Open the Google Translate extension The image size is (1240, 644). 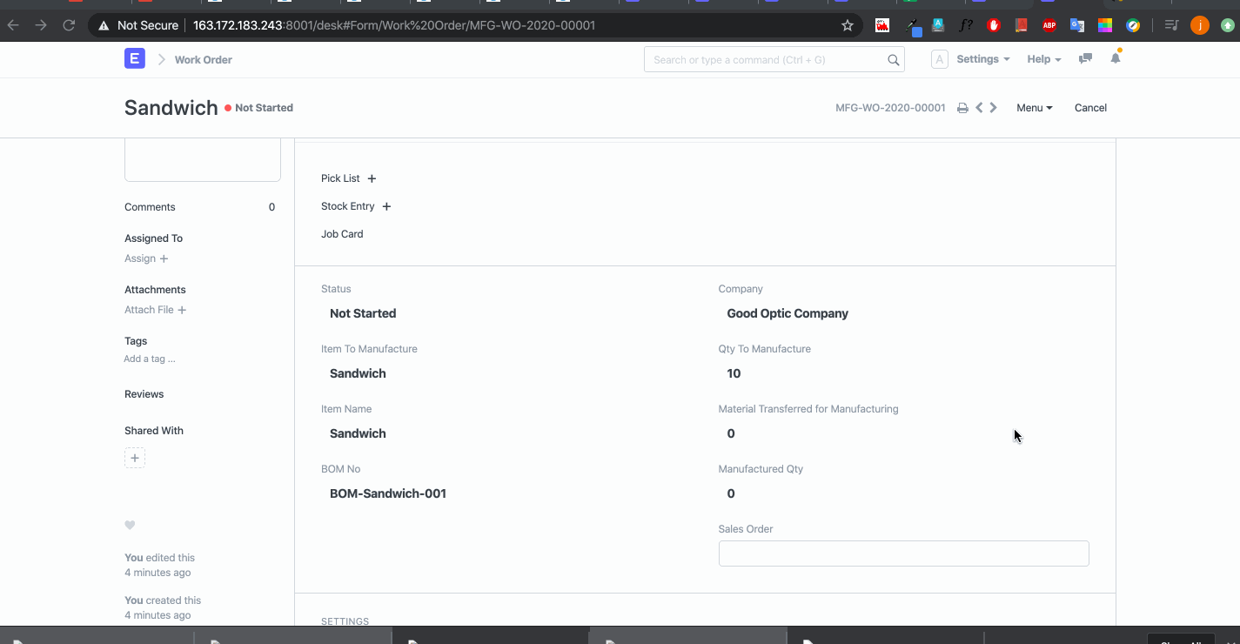click(x=1077, y=25)
